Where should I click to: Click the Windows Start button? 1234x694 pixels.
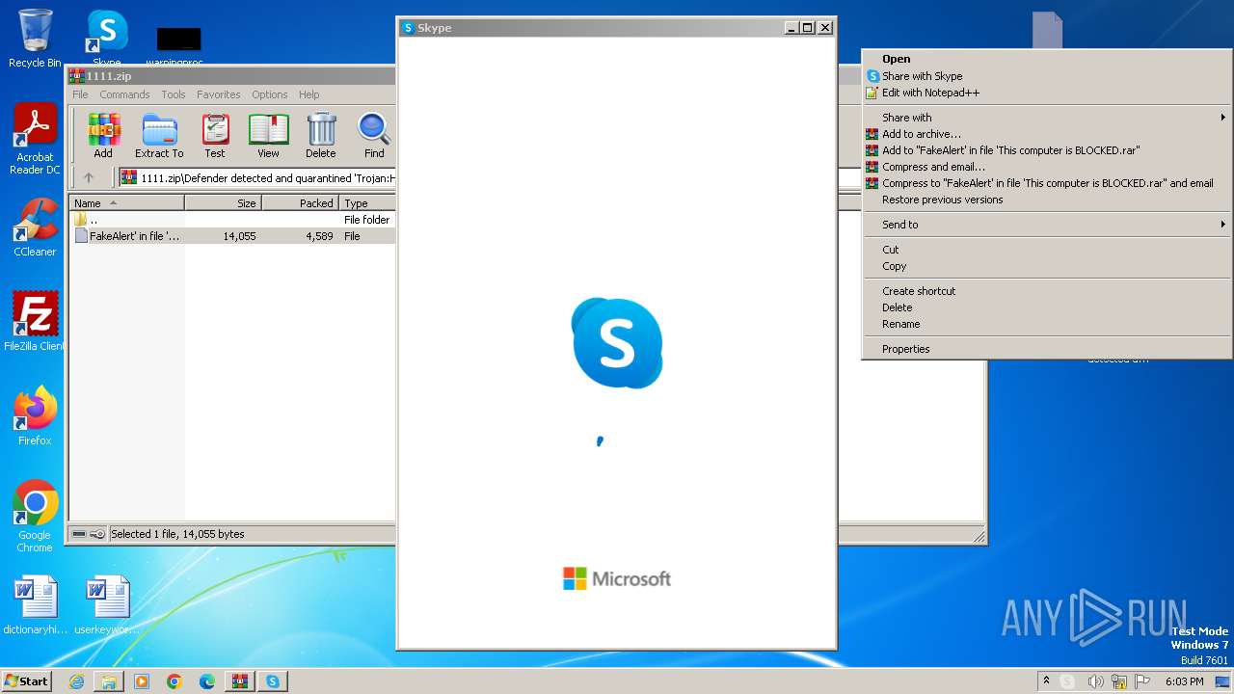click(x=27, y=681)
